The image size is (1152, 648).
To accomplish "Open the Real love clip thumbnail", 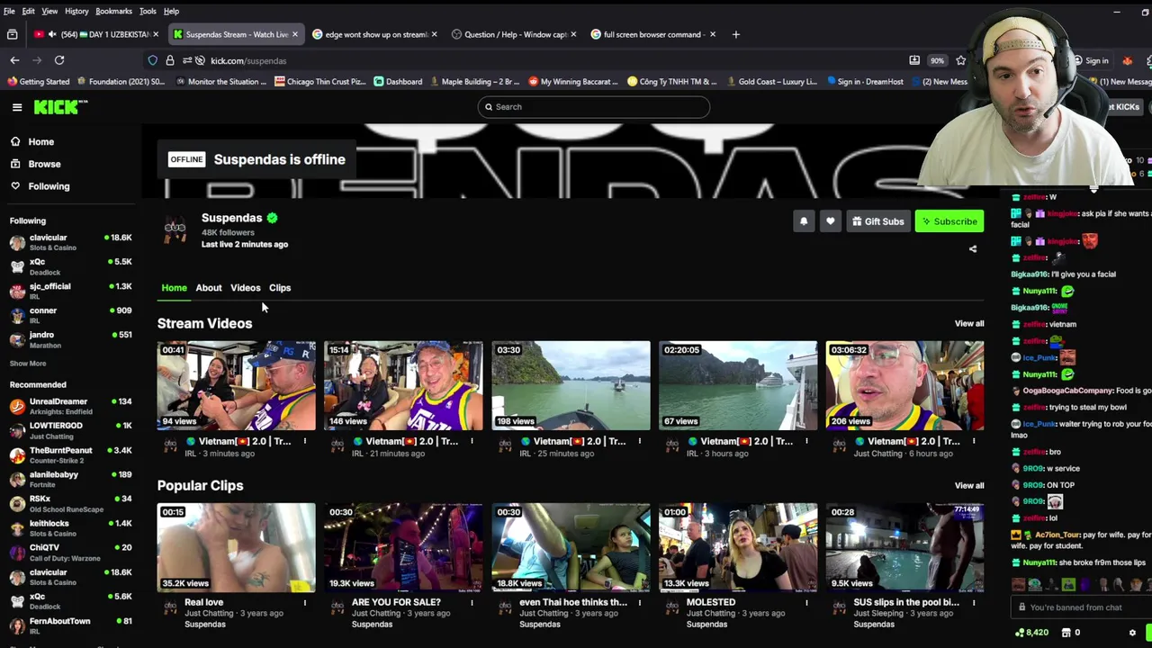I will [237, 547].
